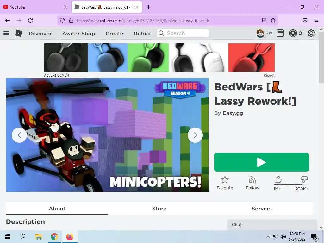Go to Roblox home via logo icon
Image resolution: width=324 pixels, height=243 pixels.
pos(19,33)
